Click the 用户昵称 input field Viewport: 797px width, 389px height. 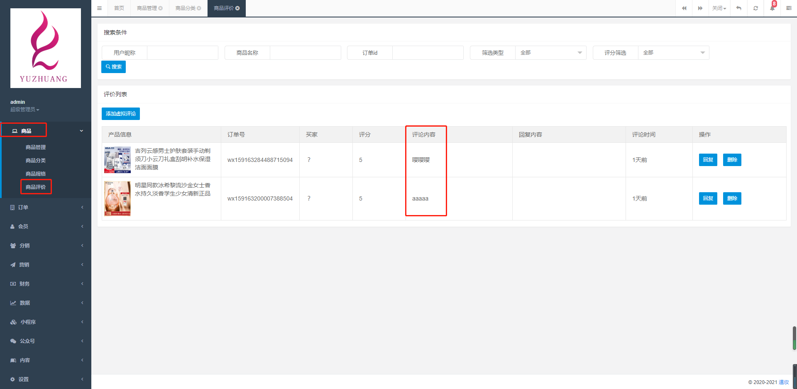tap(183, 53)
